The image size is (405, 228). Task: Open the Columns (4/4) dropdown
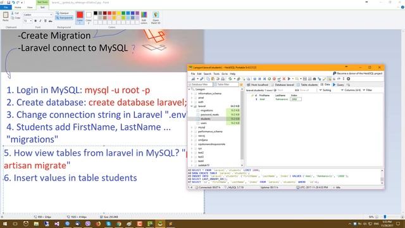coord(351,90)
